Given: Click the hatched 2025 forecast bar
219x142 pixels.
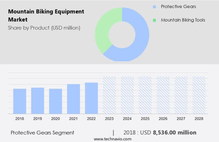Looking at the screenshot, I should click(x=145, y=95).
